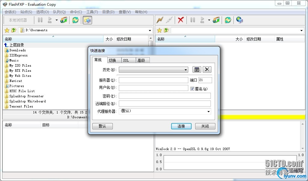Image resolution: width=308 pixels, height=181 pixels.
Task: Refresh the local file list
Action: point(75,20)
